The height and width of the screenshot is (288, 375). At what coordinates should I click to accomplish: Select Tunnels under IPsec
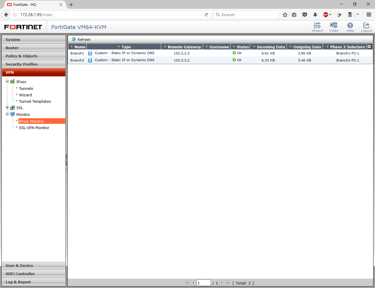[26, 88]
